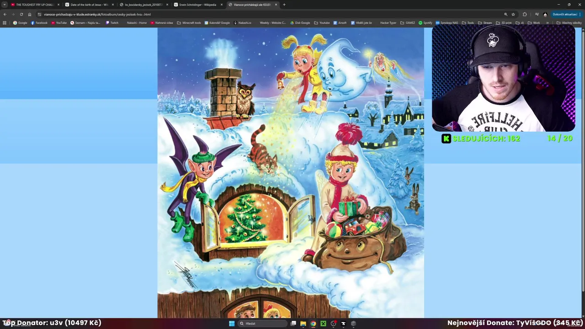Open File Explorer from the taskbar

click(x=303, y=324)
